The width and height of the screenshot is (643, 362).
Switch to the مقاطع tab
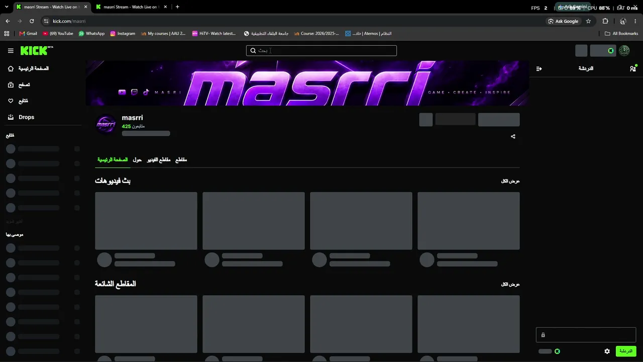181,160
